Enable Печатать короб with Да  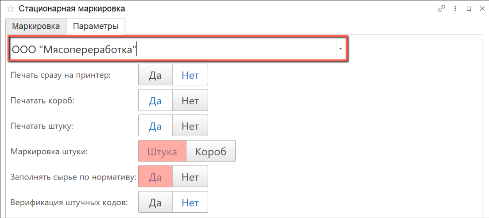[155, 100]
